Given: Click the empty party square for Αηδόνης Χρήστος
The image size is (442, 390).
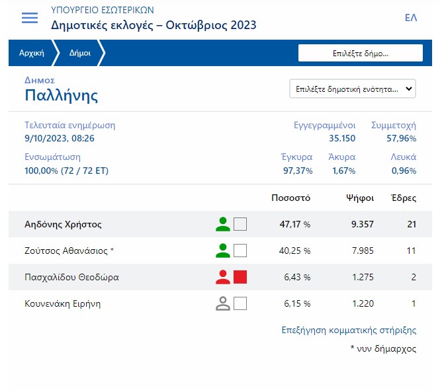Looking at the screenshot, I should point(240,224).
